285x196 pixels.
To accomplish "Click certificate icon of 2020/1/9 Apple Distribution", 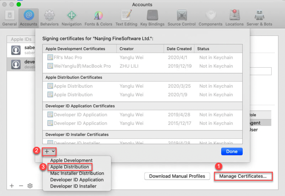I will point(50,94).
